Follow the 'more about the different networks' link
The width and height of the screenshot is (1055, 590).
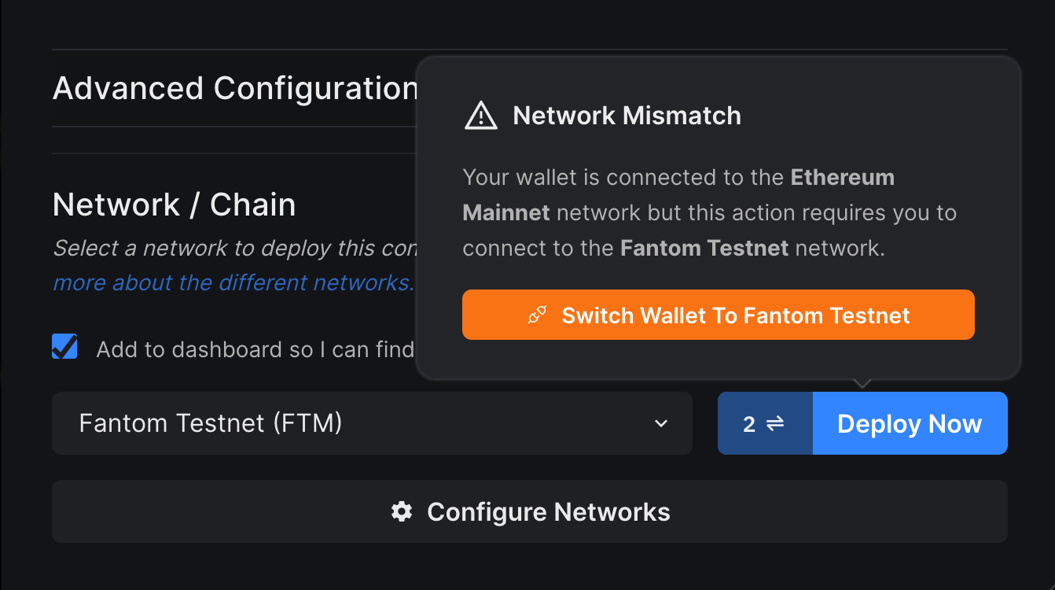coord(228,282)
